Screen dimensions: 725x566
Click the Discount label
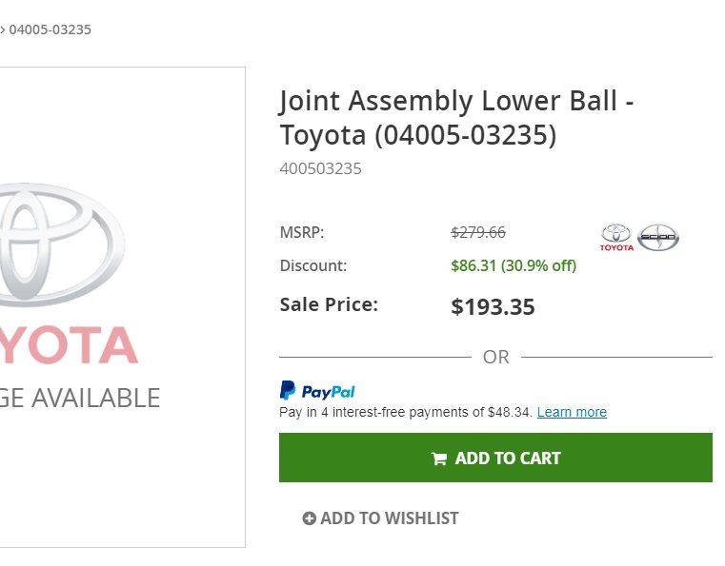point(313,265)
